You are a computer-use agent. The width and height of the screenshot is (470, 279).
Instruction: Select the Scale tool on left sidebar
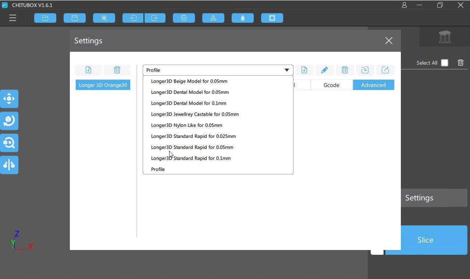click(9, 143)
